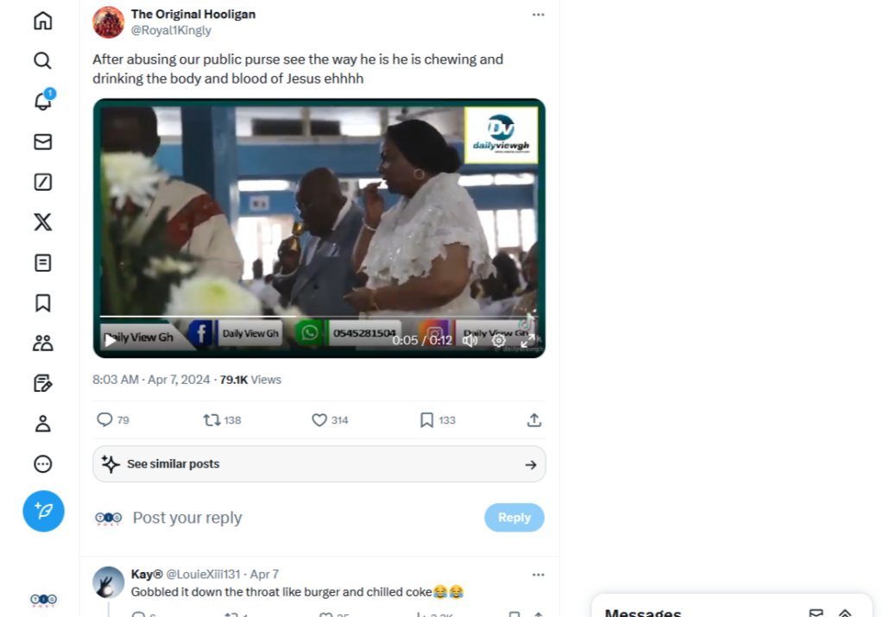Open the Search magnifier in sidebar
This screenshot has width=884, height=617.
pos(43,61)
